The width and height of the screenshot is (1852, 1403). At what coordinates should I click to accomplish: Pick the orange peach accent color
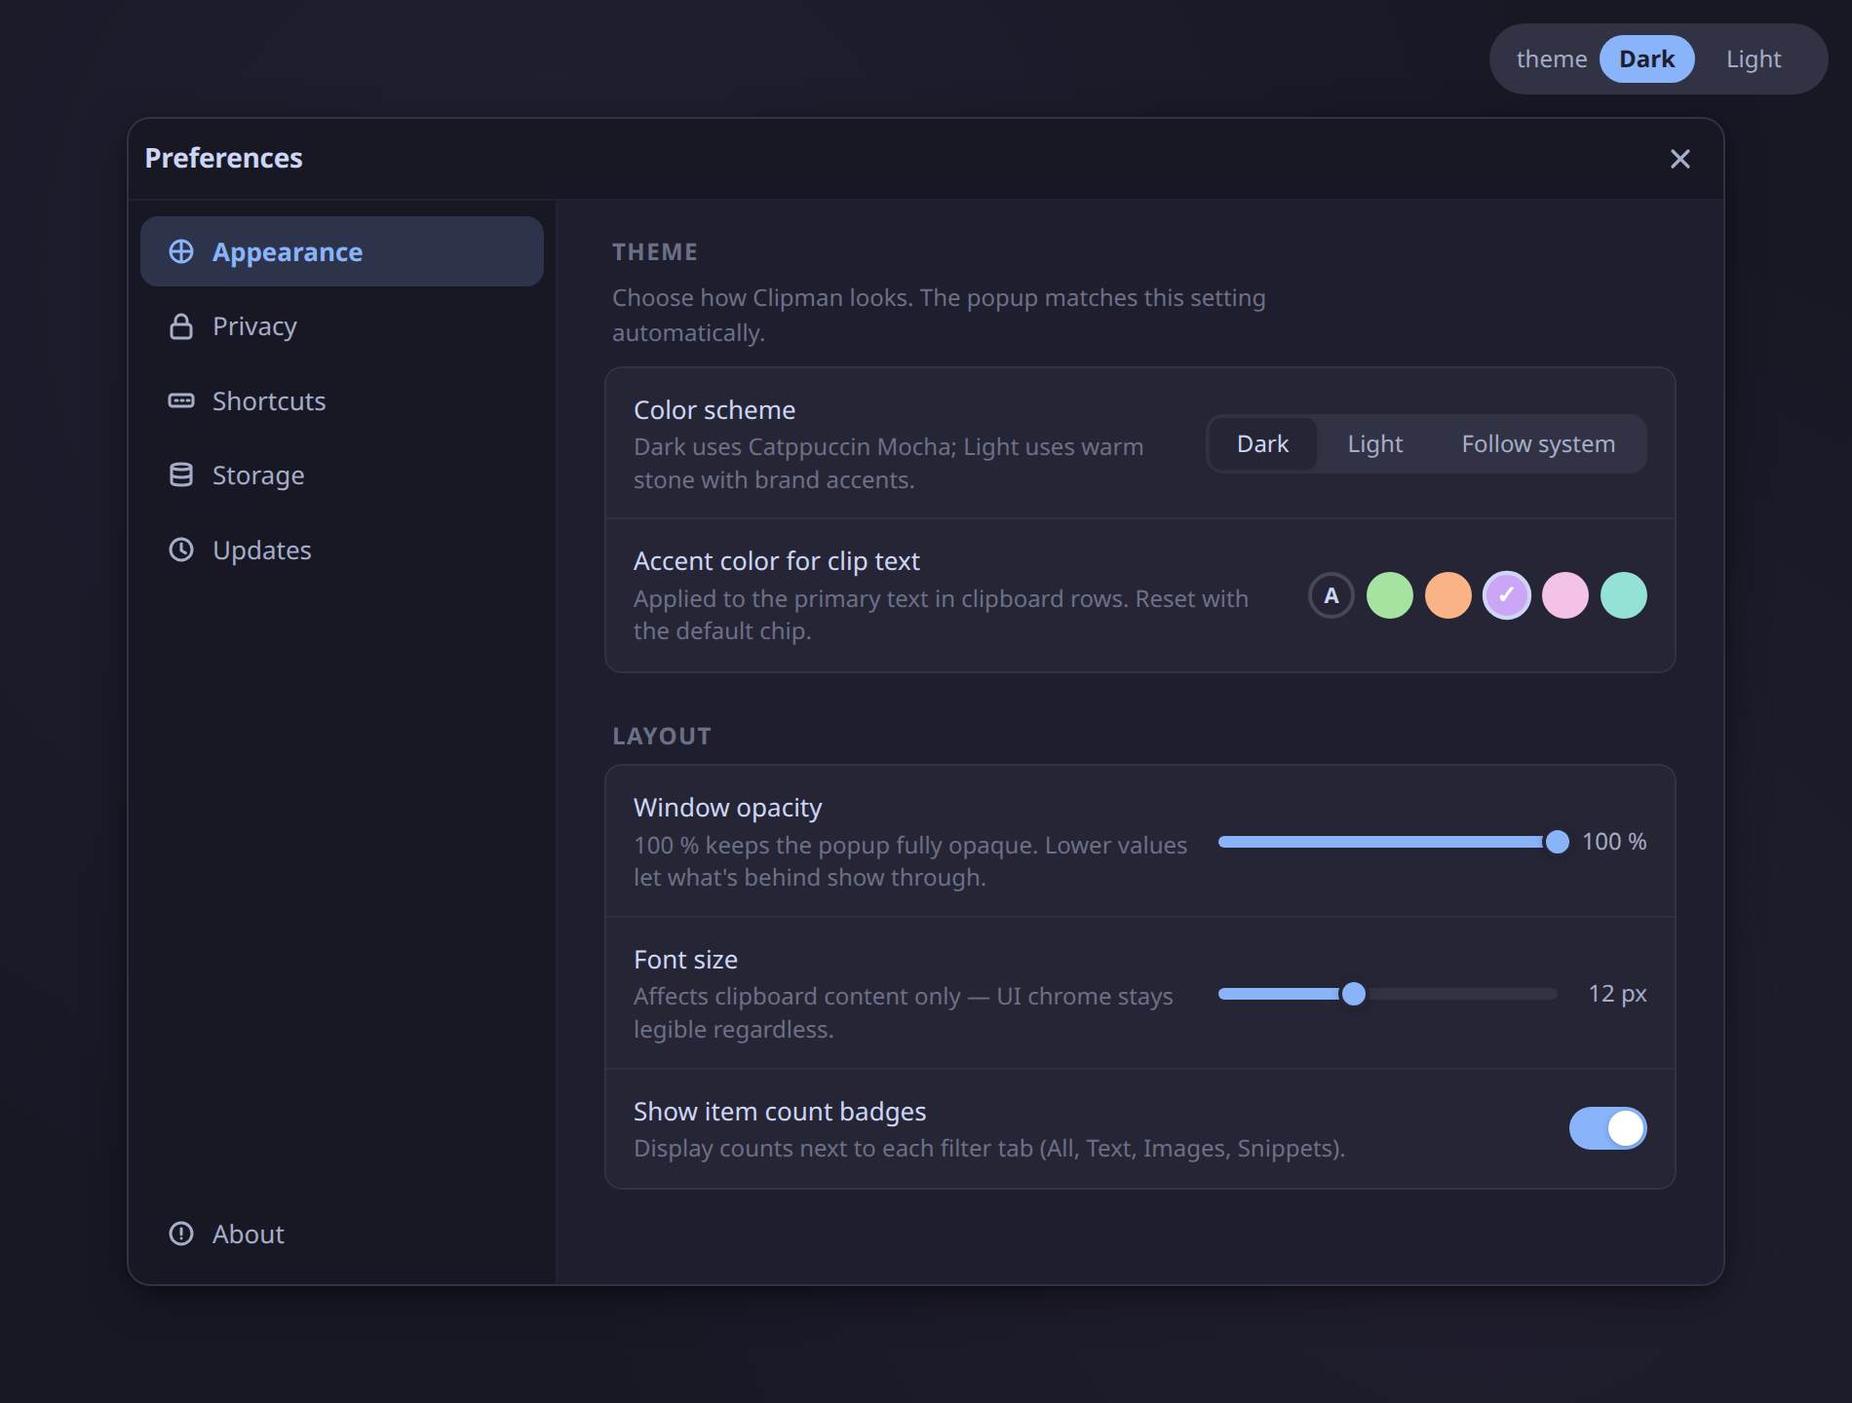click(1447, 595)
